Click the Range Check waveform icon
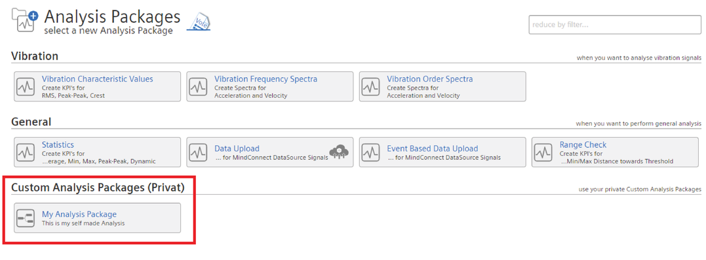The width and height of the screenshot is (706, 260). (x=543, y=152)
